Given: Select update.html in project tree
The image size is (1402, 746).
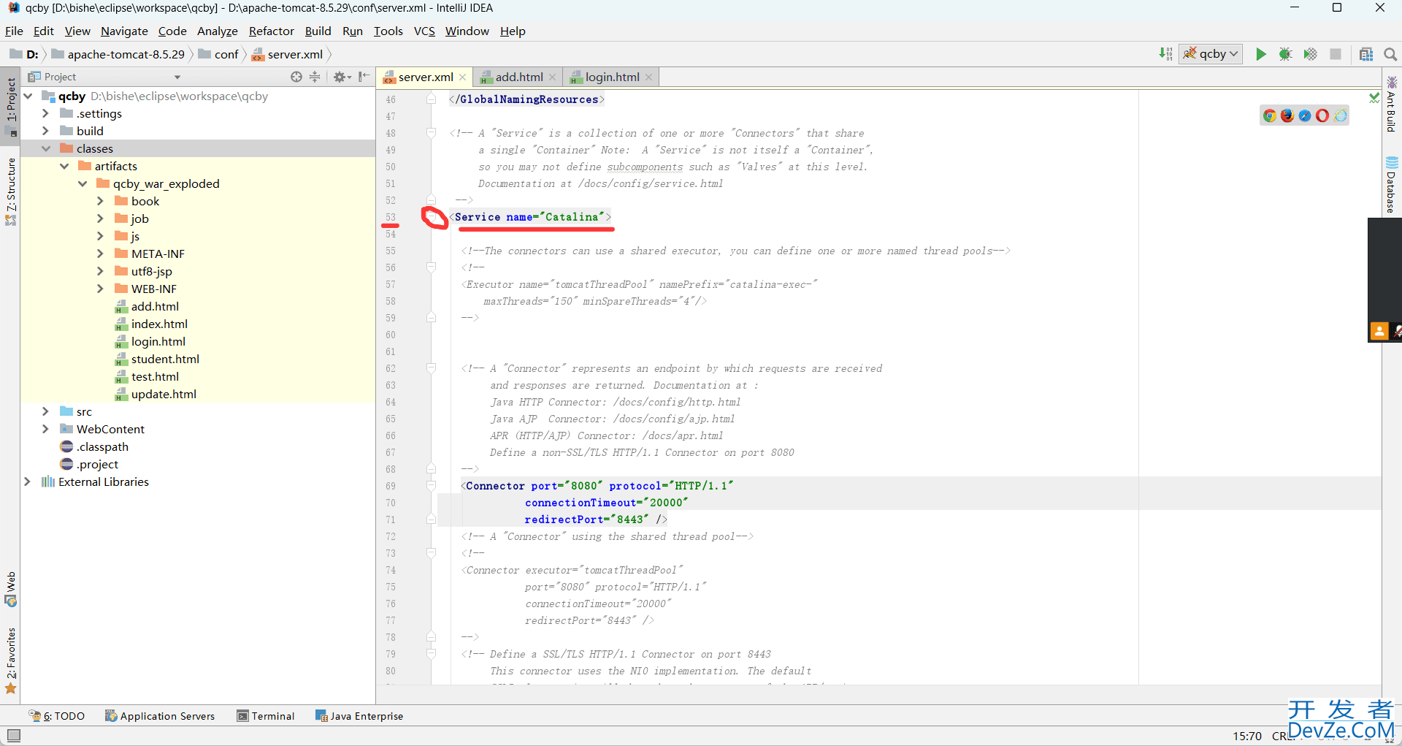Looking at the screenshot, I should (164, 394).
